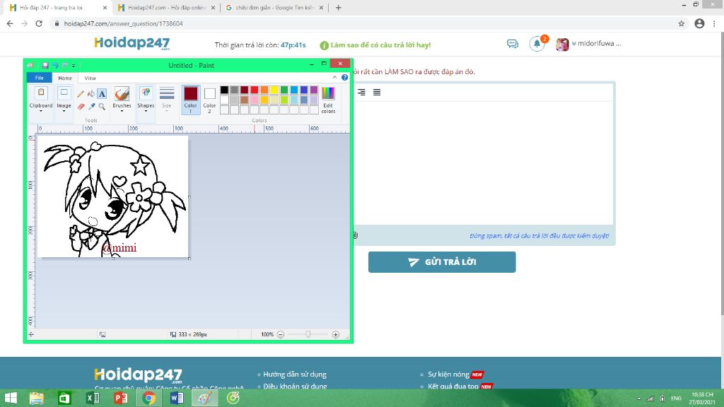724x407 pixels.
Task: Switch to the Home ribbon tab
Action: point(64,78)
